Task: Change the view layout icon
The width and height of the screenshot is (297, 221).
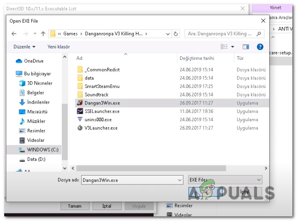Action: [x=224, y=47]
